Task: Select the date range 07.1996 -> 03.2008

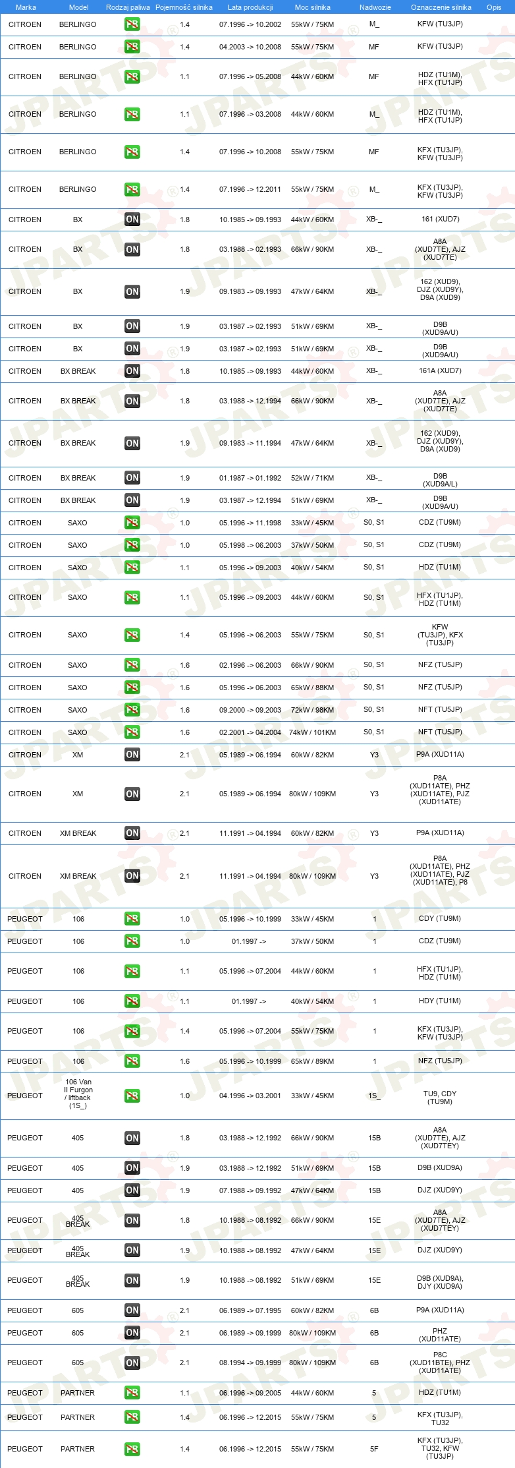Action: (250, 114)
